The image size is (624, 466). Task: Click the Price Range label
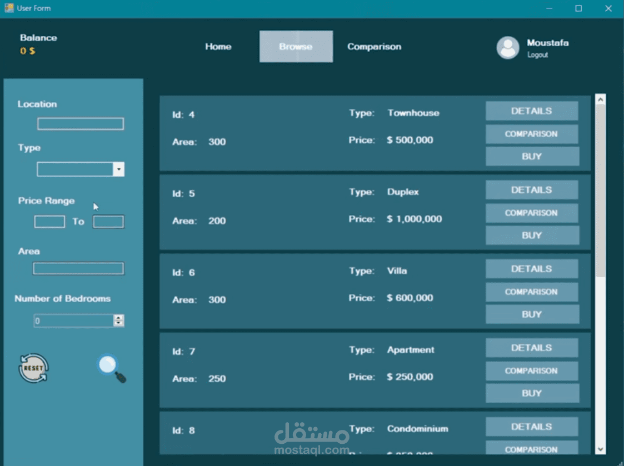point(46,201)
